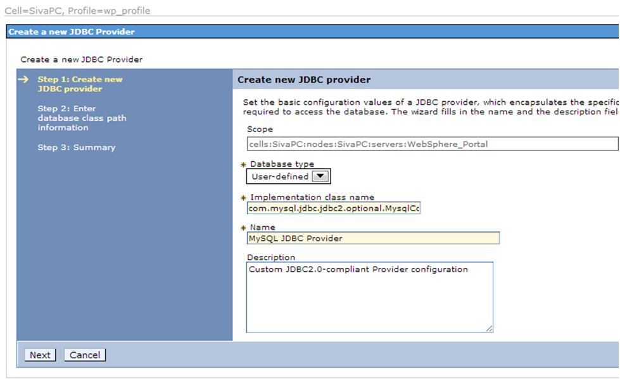Click the Next button
Viewport: 620px width, 388px height.
(39, 355)
